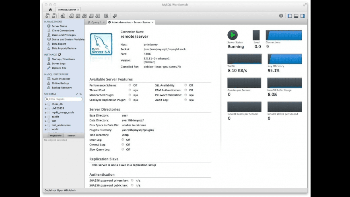
Task: Create a new view toolbar icon
Action: [84, 16]
